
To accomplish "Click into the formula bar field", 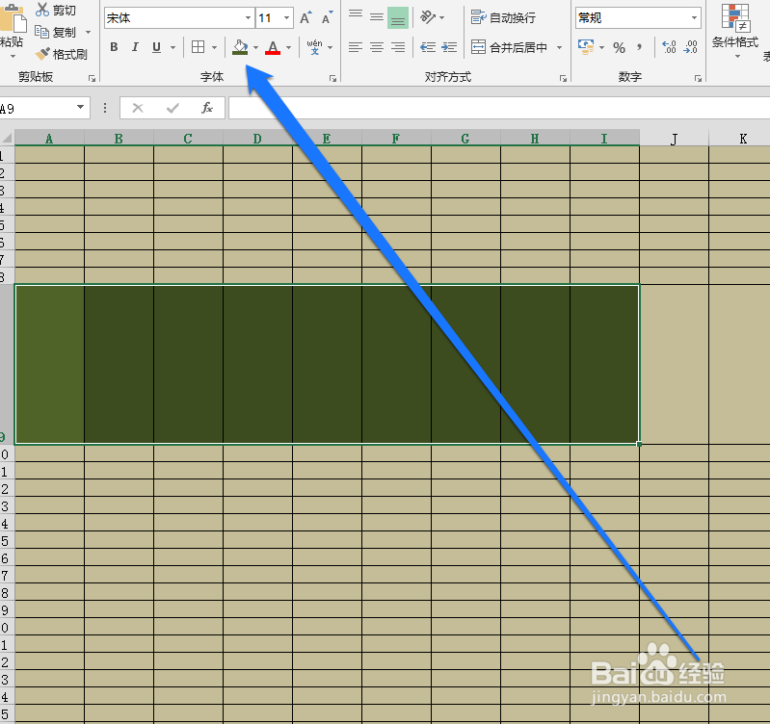I will point(499,108).
